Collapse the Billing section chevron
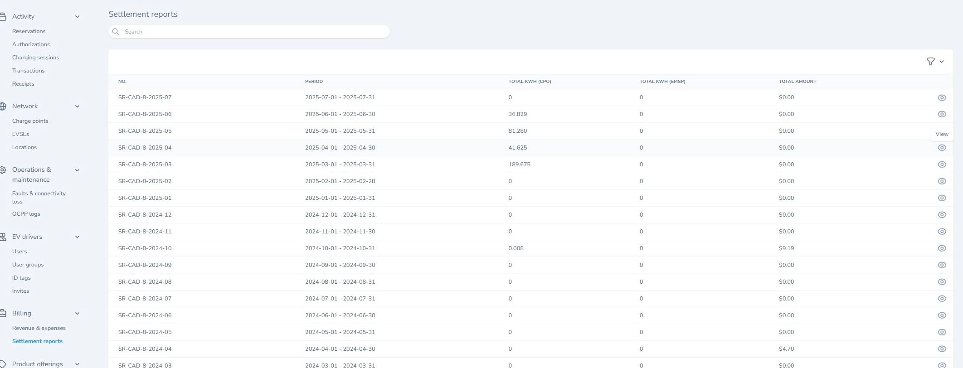Viewport: 963px width, 368px height. [77, 314]
